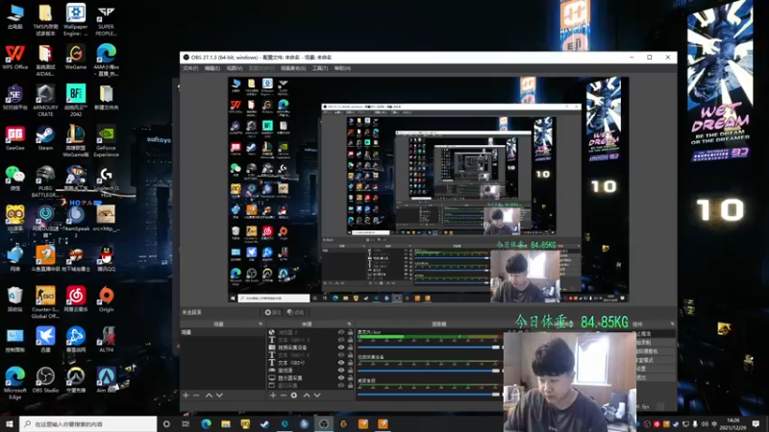
Task: Select the Wallpaper Engine desktop icon
Action: pos(76,19)
